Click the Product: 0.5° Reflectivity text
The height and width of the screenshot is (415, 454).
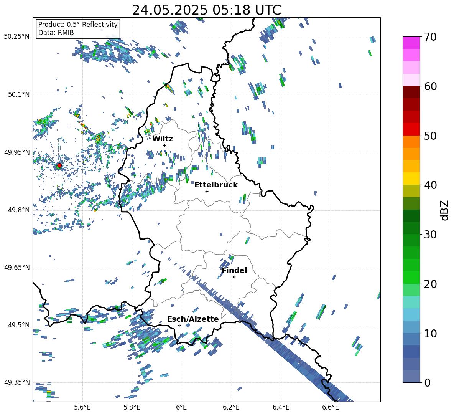(x=78, y=24)
